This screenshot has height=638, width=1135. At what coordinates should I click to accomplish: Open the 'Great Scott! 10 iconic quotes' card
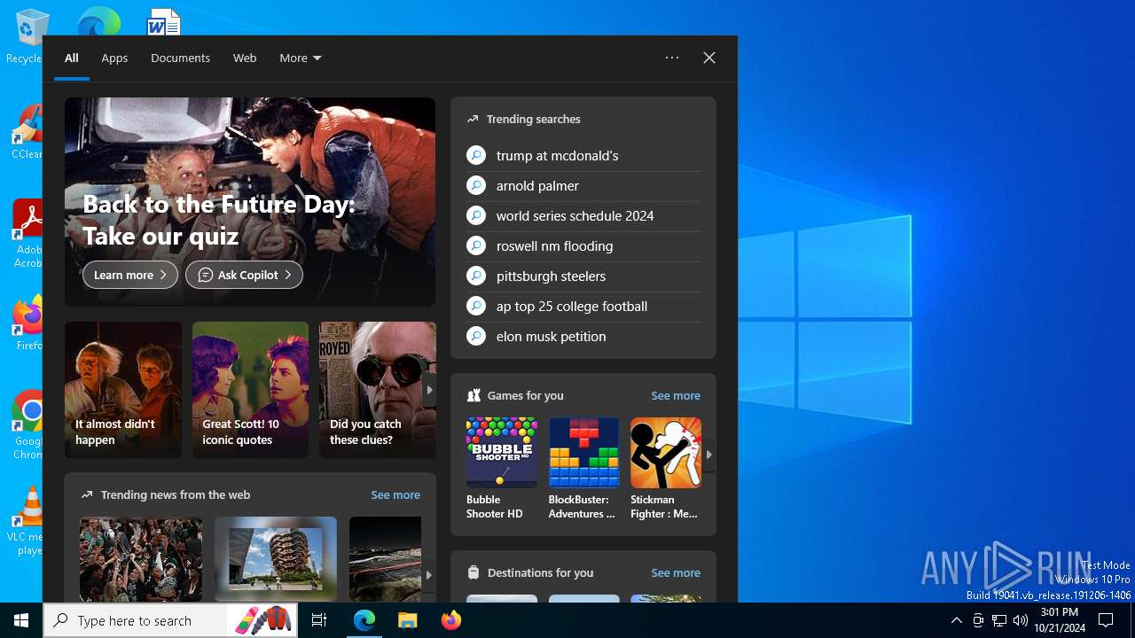pos(250,390)
